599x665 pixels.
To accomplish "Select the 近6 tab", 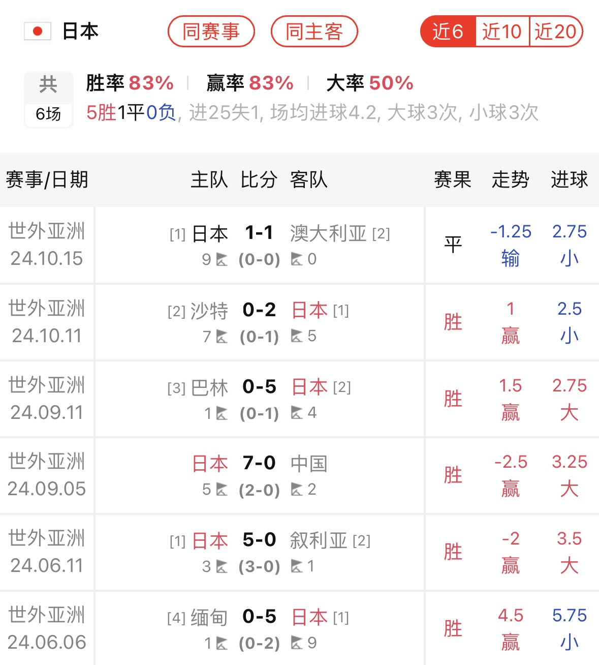I will [447, 31].
